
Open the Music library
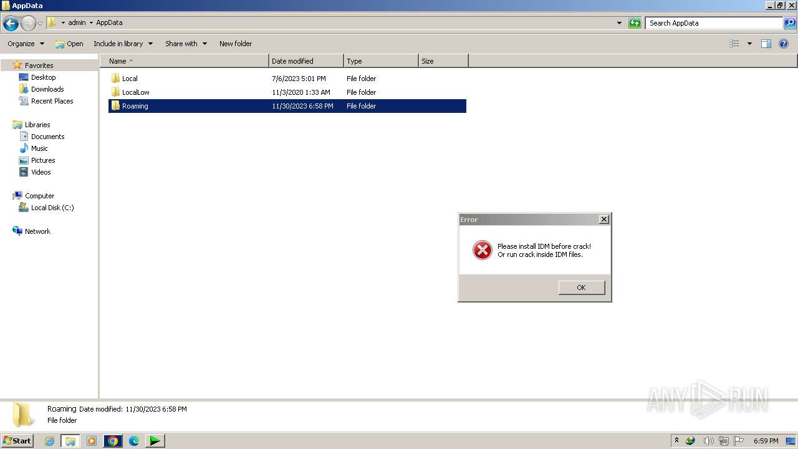(x=39, y=148)
